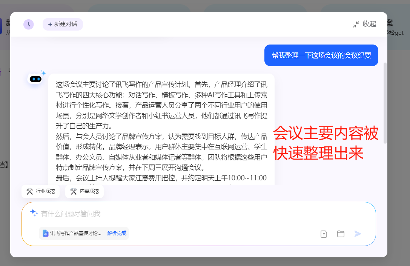This screenshot has height=266, width=410.
Task: Click the sparkle icon in the input box
Action: click(34, 213)
